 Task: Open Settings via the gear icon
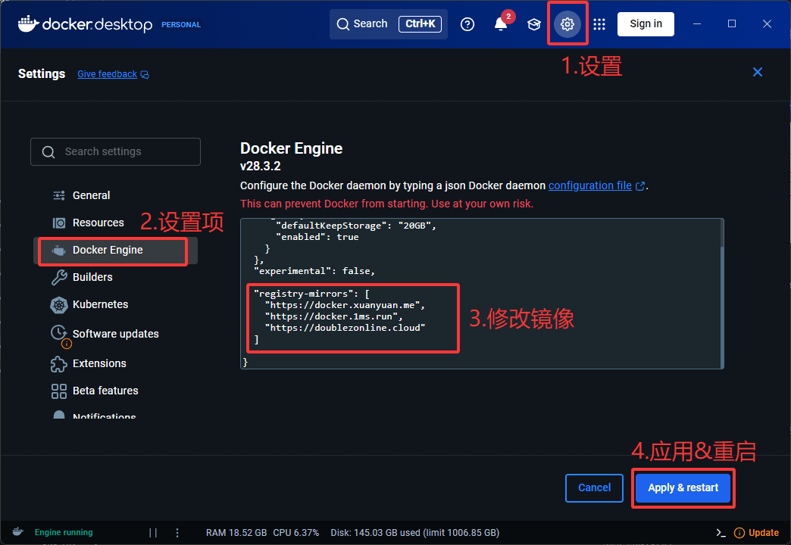pyautogui.click(x=567, y=23)
